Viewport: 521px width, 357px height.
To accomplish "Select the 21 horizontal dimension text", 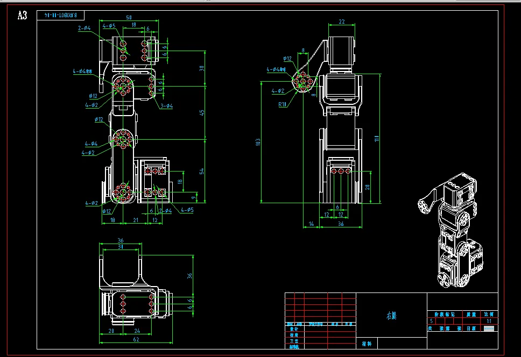I will pyautogui.click(x=136, y=220).
